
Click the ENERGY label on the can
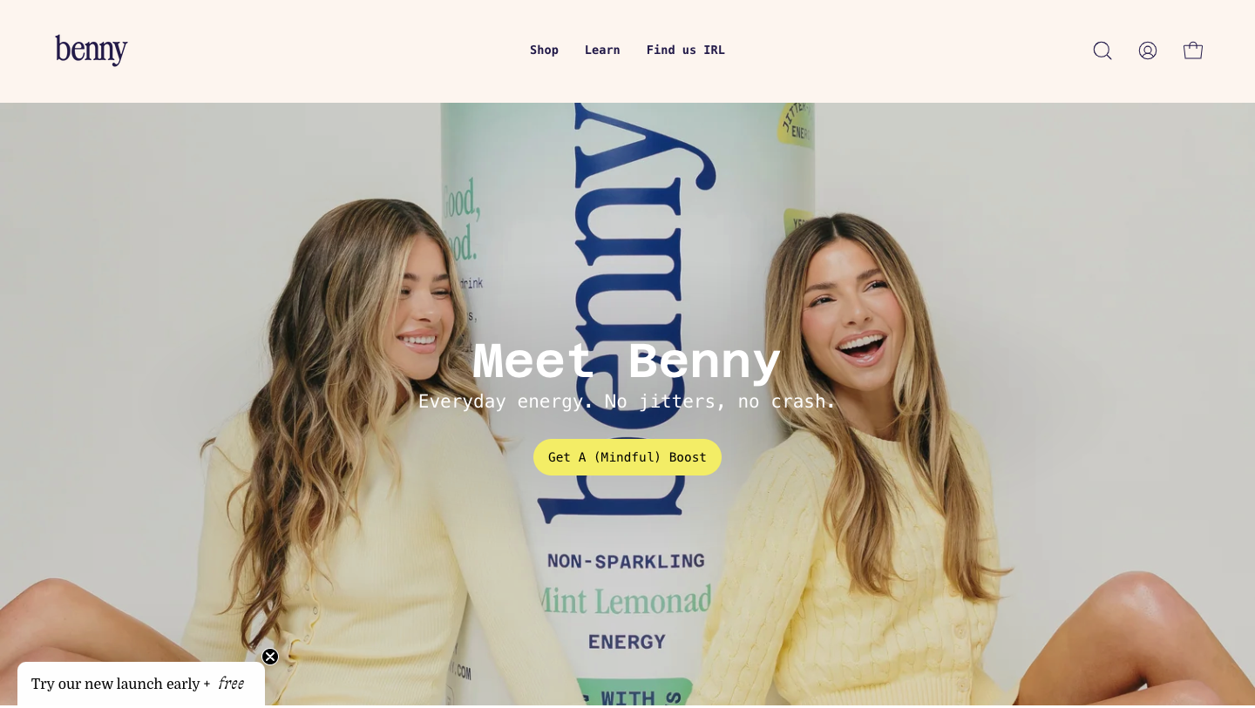point(627,642)
